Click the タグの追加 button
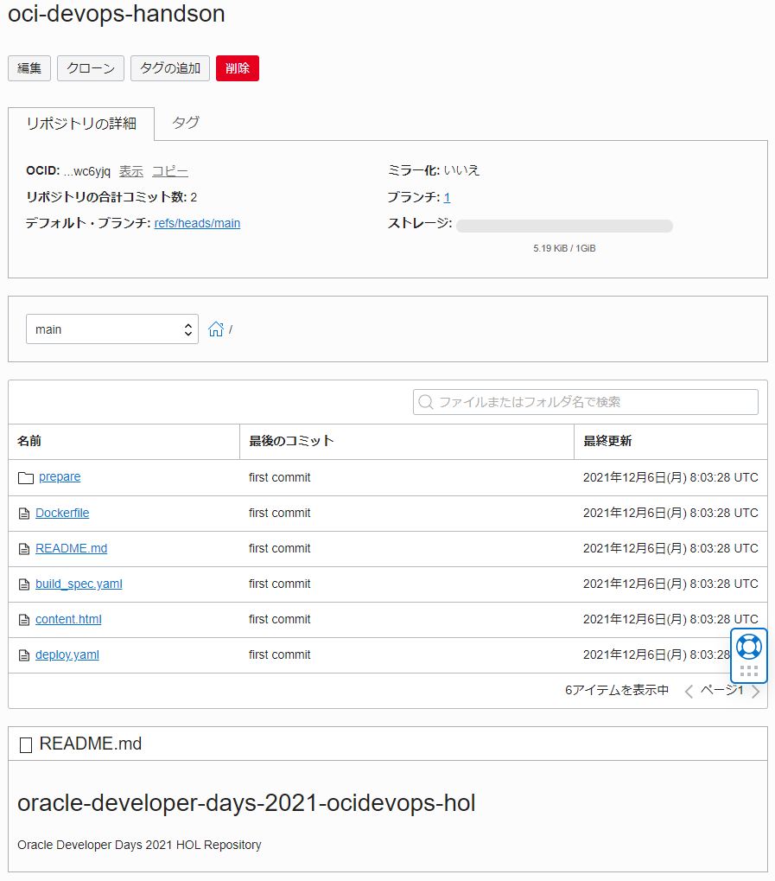The height and width of the screenshot is (881, 775). (170, 68)
